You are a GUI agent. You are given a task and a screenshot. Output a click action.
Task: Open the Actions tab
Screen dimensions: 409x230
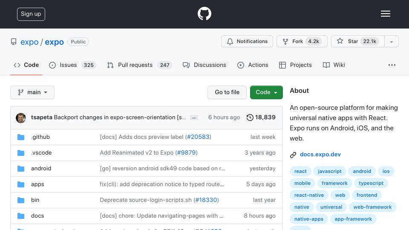[253, 65]
